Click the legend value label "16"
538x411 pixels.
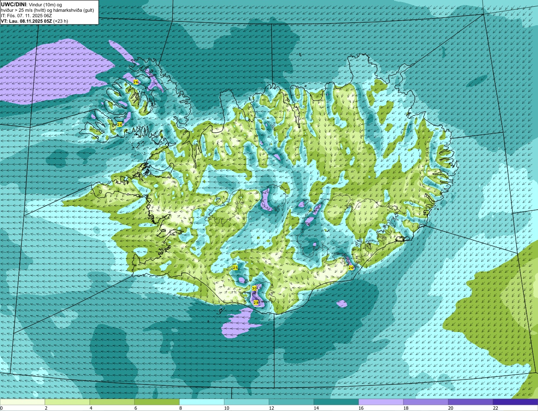coord(361,408)
